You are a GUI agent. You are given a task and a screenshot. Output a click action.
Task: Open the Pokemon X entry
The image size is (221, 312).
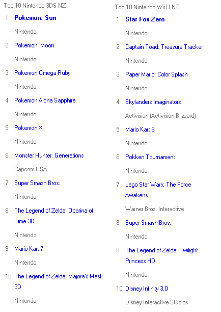point(29,128)
